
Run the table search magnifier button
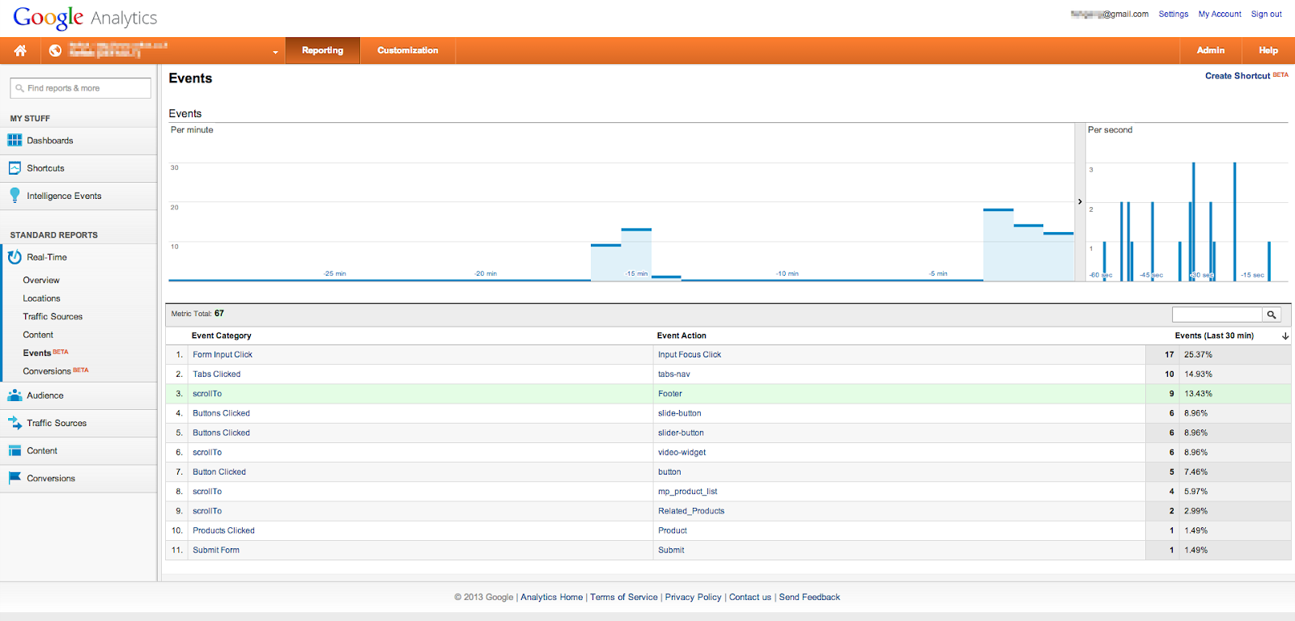pos(1272,315)
